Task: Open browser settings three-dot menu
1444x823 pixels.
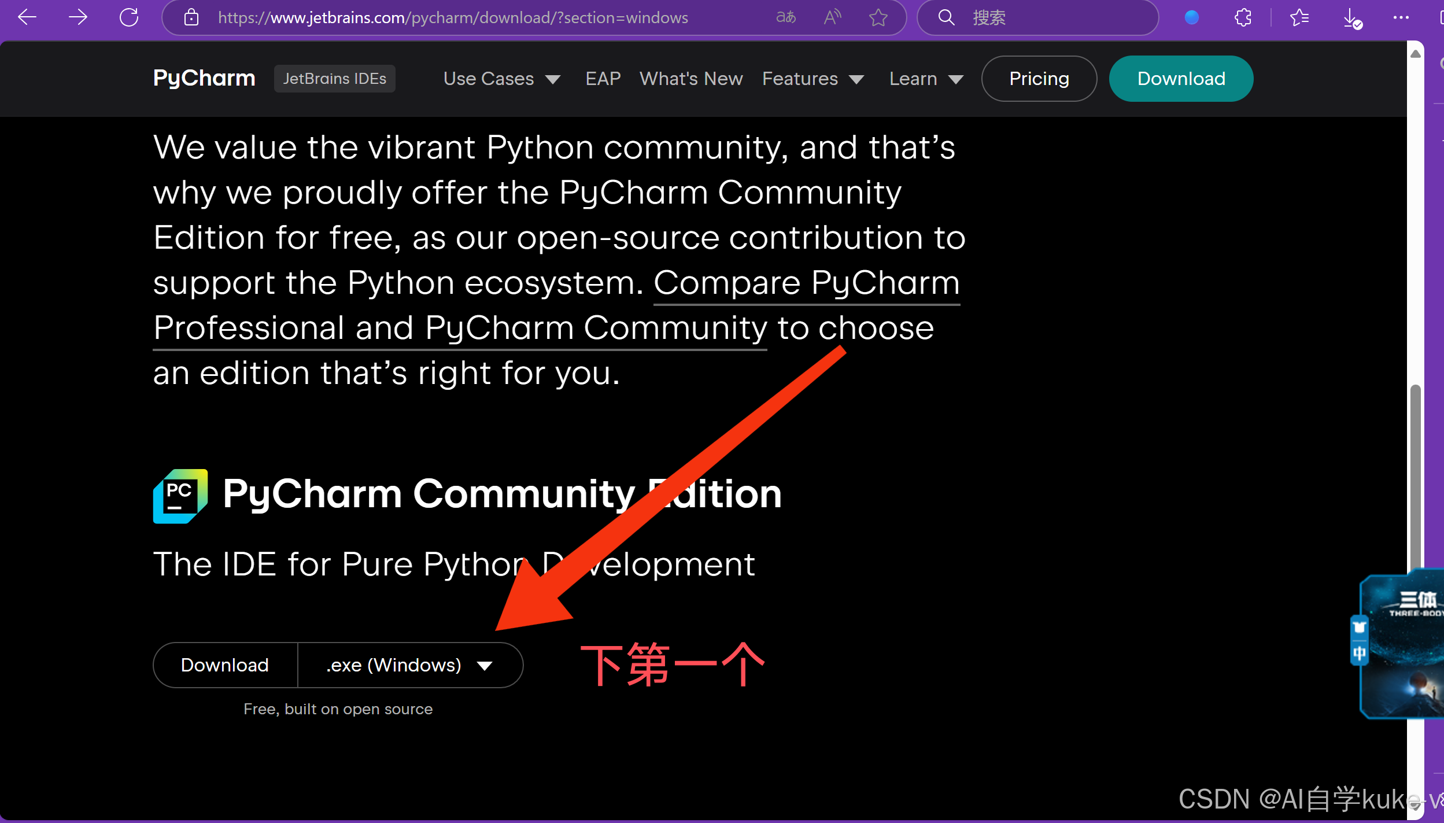Action: [x=1401, y=17]
